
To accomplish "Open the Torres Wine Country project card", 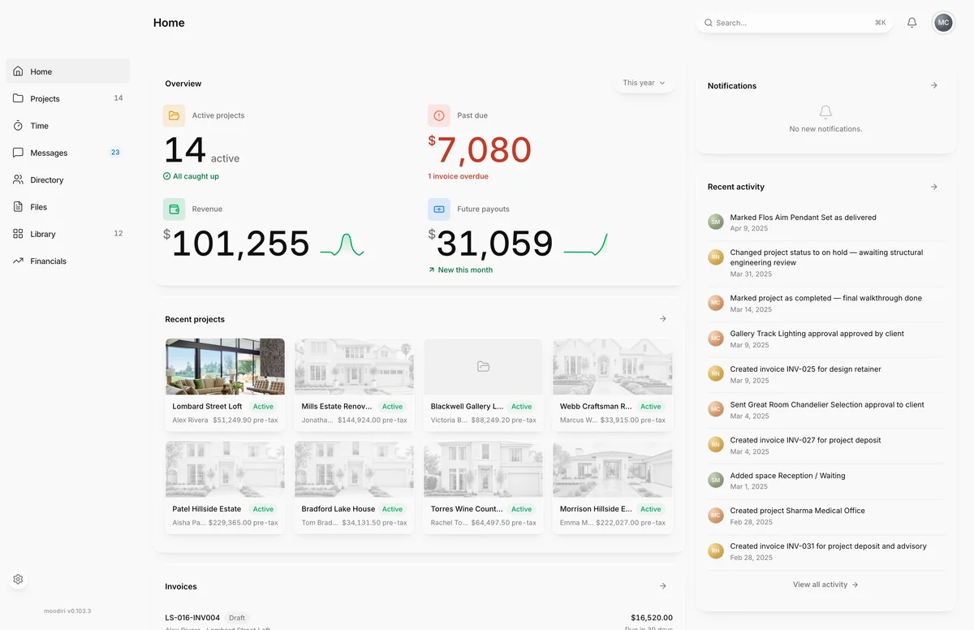I will [483, 487].
